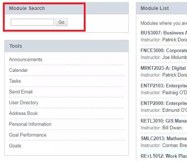187x161 pixels.
Task: Open the Personal Information link
Action: [30, 124]
